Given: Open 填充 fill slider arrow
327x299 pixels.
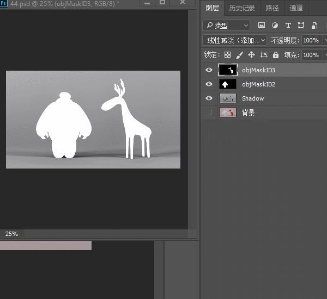Looking at the screenshot, I should 325,55.
